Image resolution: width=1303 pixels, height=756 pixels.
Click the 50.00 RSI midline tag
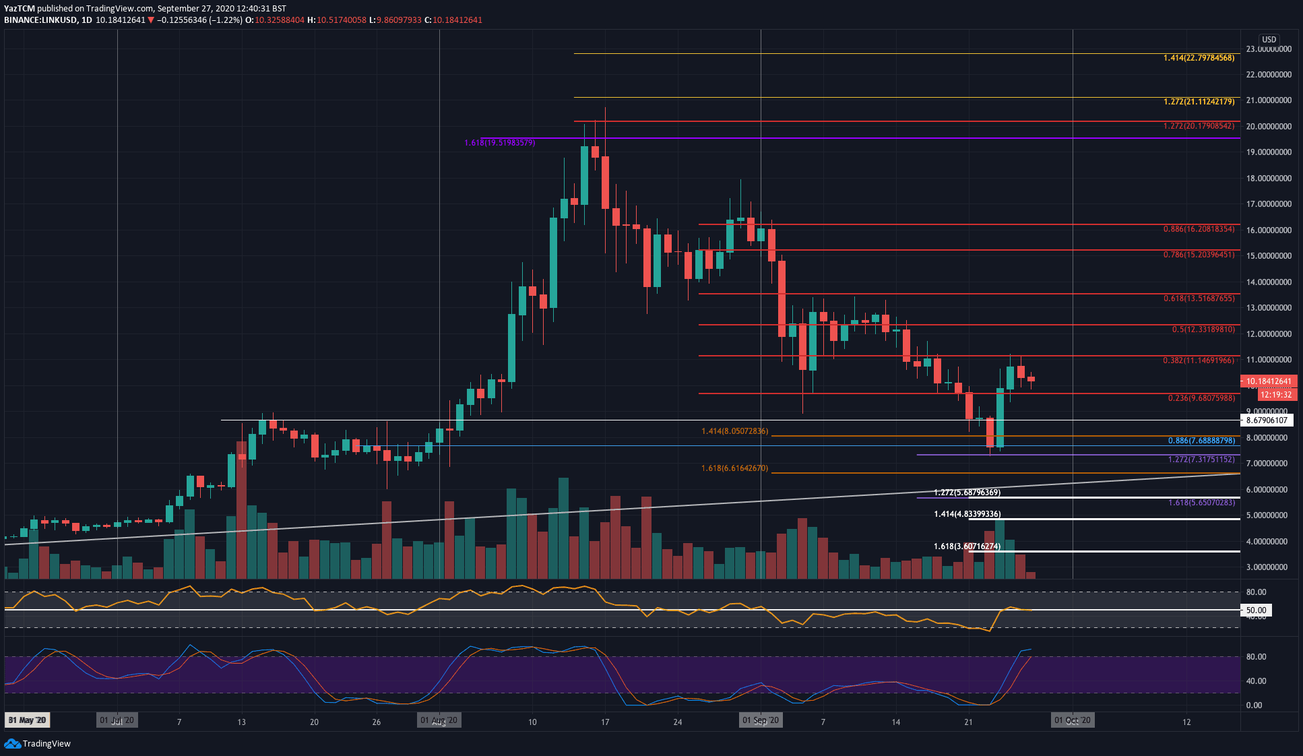(x=1256, y=610)
